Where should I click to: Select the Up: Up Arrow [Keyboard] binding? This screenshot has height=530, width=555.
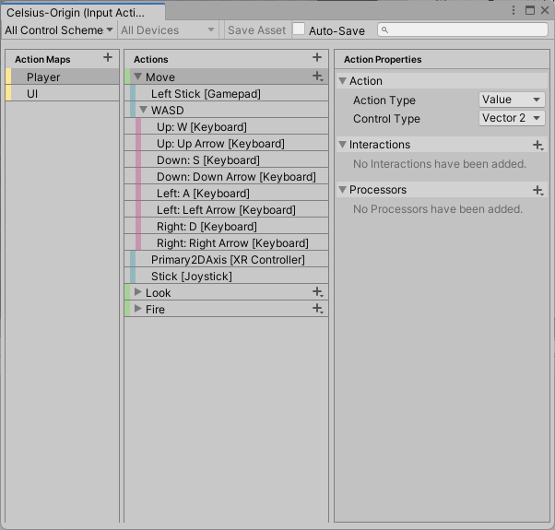(226, 143)
